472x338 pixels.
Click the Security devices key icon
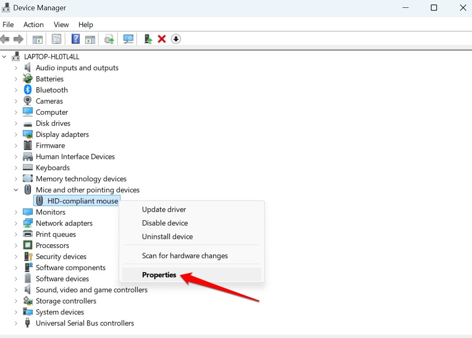[x=28, y=256]
